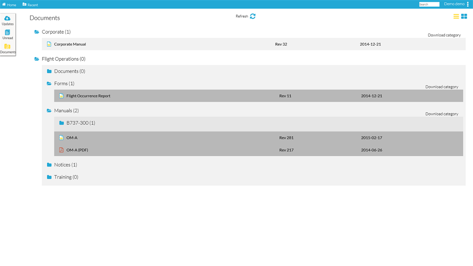Click the Refresh label
This screenshot has width=473, height=266.
click(242, 16)
